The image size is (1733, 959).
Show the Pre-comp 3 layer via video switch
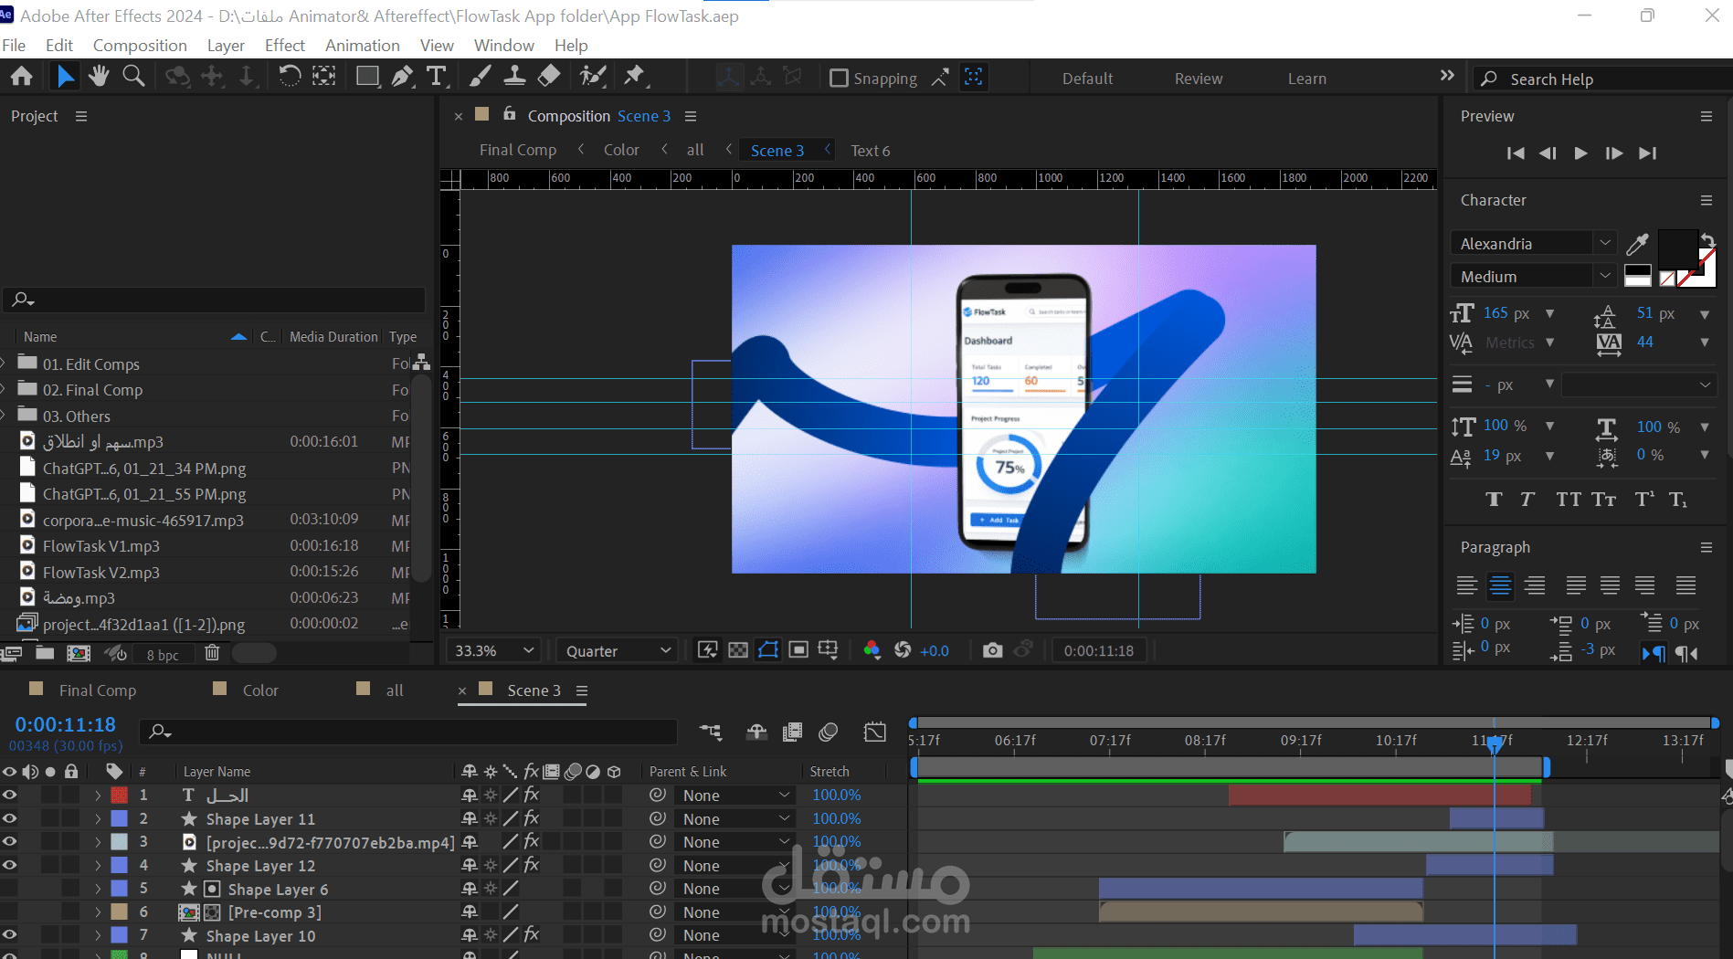(x=10, y=912)
